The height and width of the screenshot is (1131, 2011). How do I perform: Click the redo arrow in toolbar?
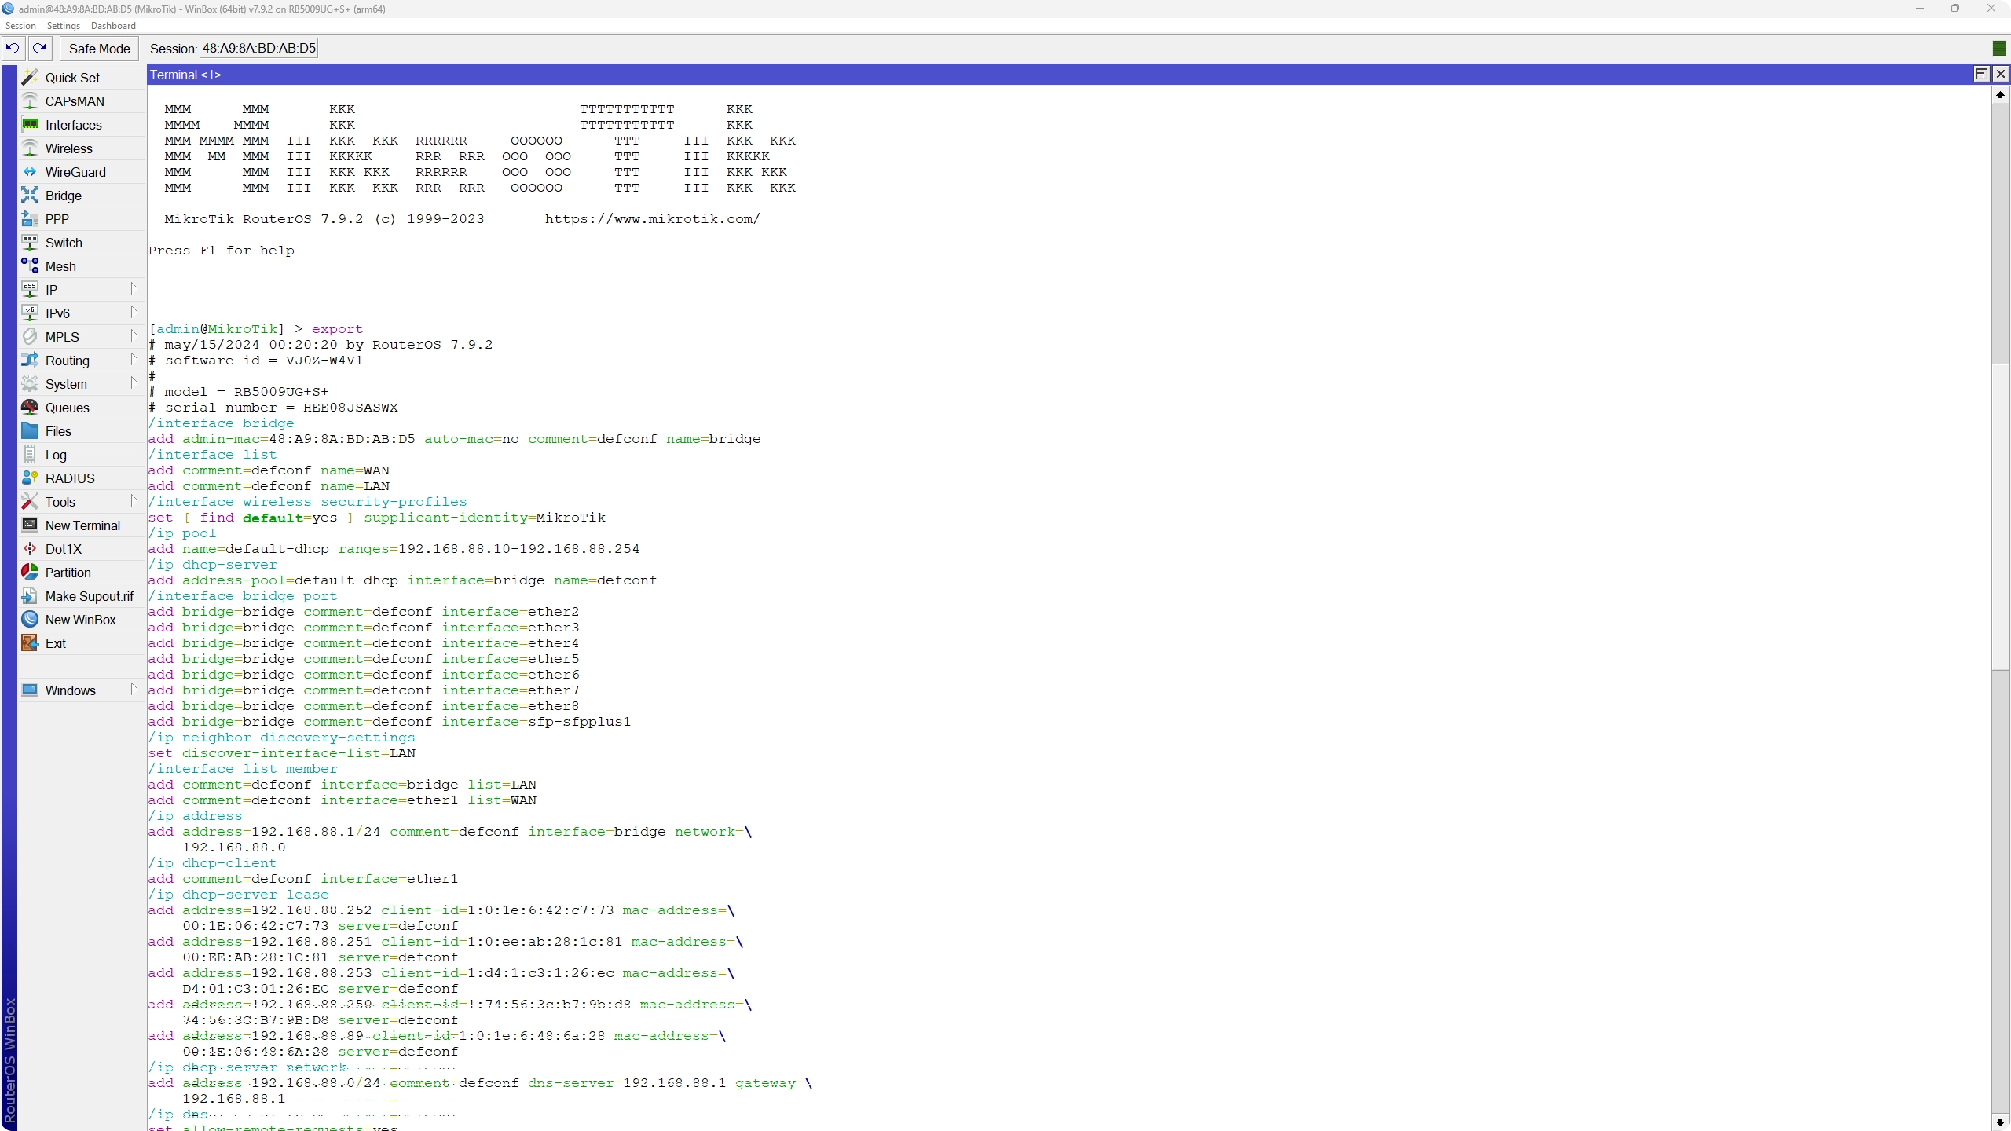click(39, 48)
